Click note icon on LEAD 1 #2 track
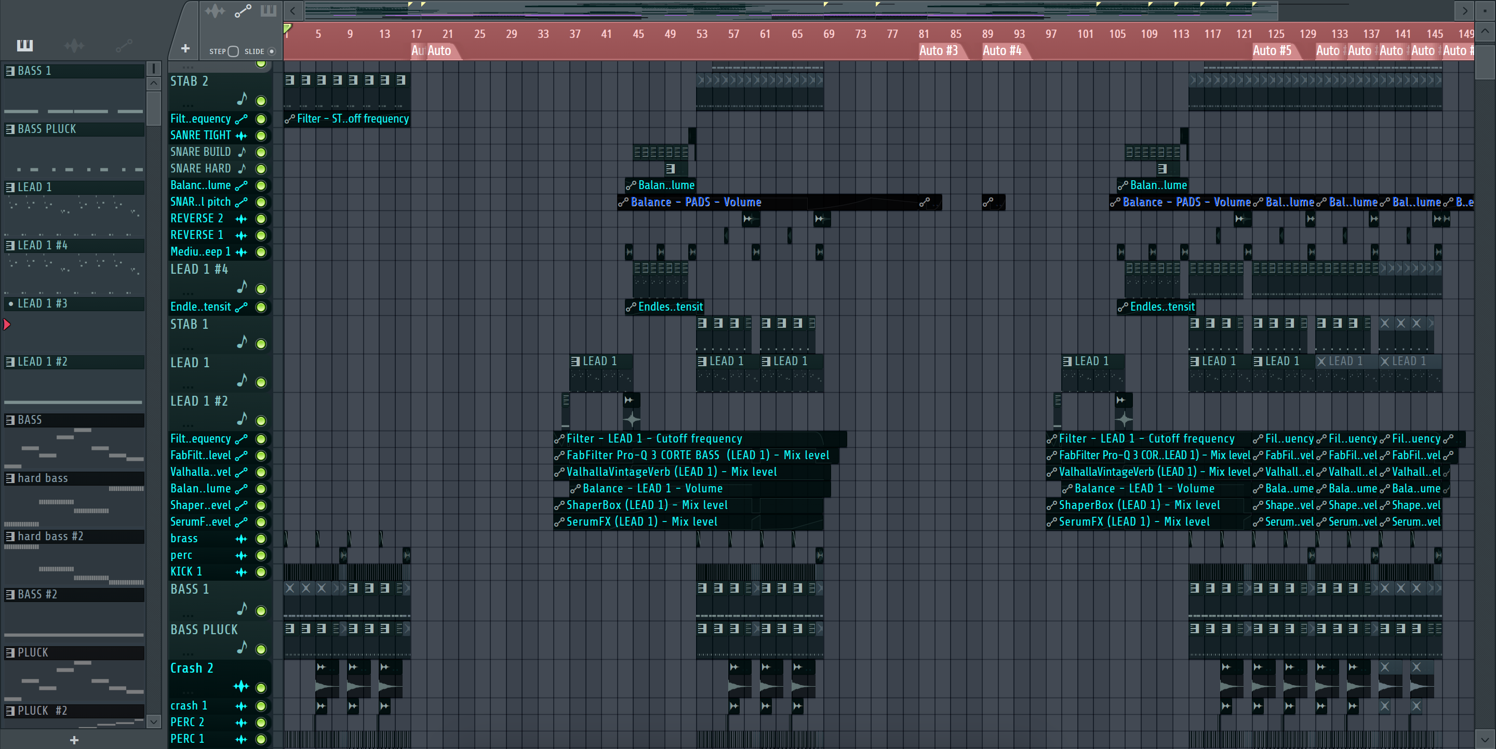The height and width of the screenshot is (749, 1496). point(242,418)
